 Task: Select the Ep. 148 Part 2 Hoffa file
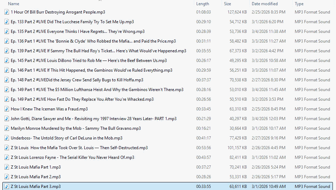pos(77,80)
